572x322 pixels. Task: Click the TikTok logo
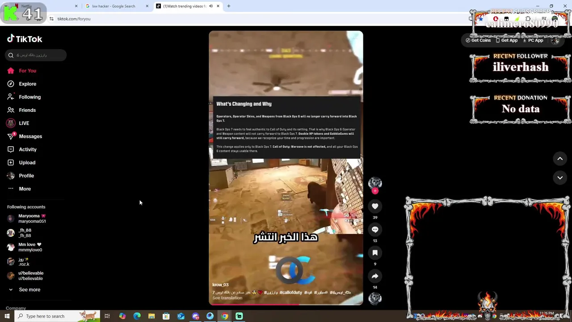pyautogui.click(x=25, y=39)
